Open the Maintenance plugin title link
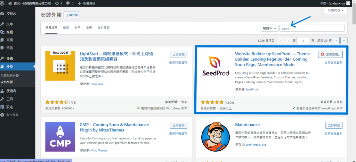The image size is (356, 162). point(247,125)
